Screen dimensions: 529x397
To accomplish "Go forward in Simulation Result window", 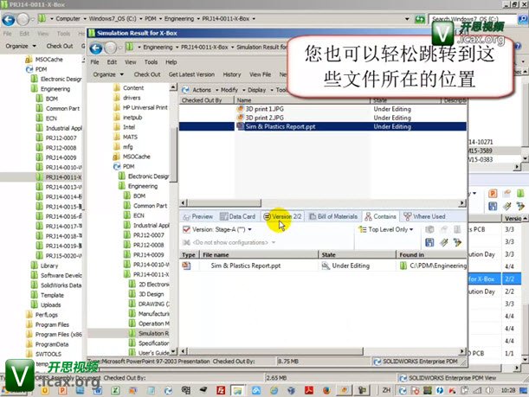I will (x=110, y=48).
